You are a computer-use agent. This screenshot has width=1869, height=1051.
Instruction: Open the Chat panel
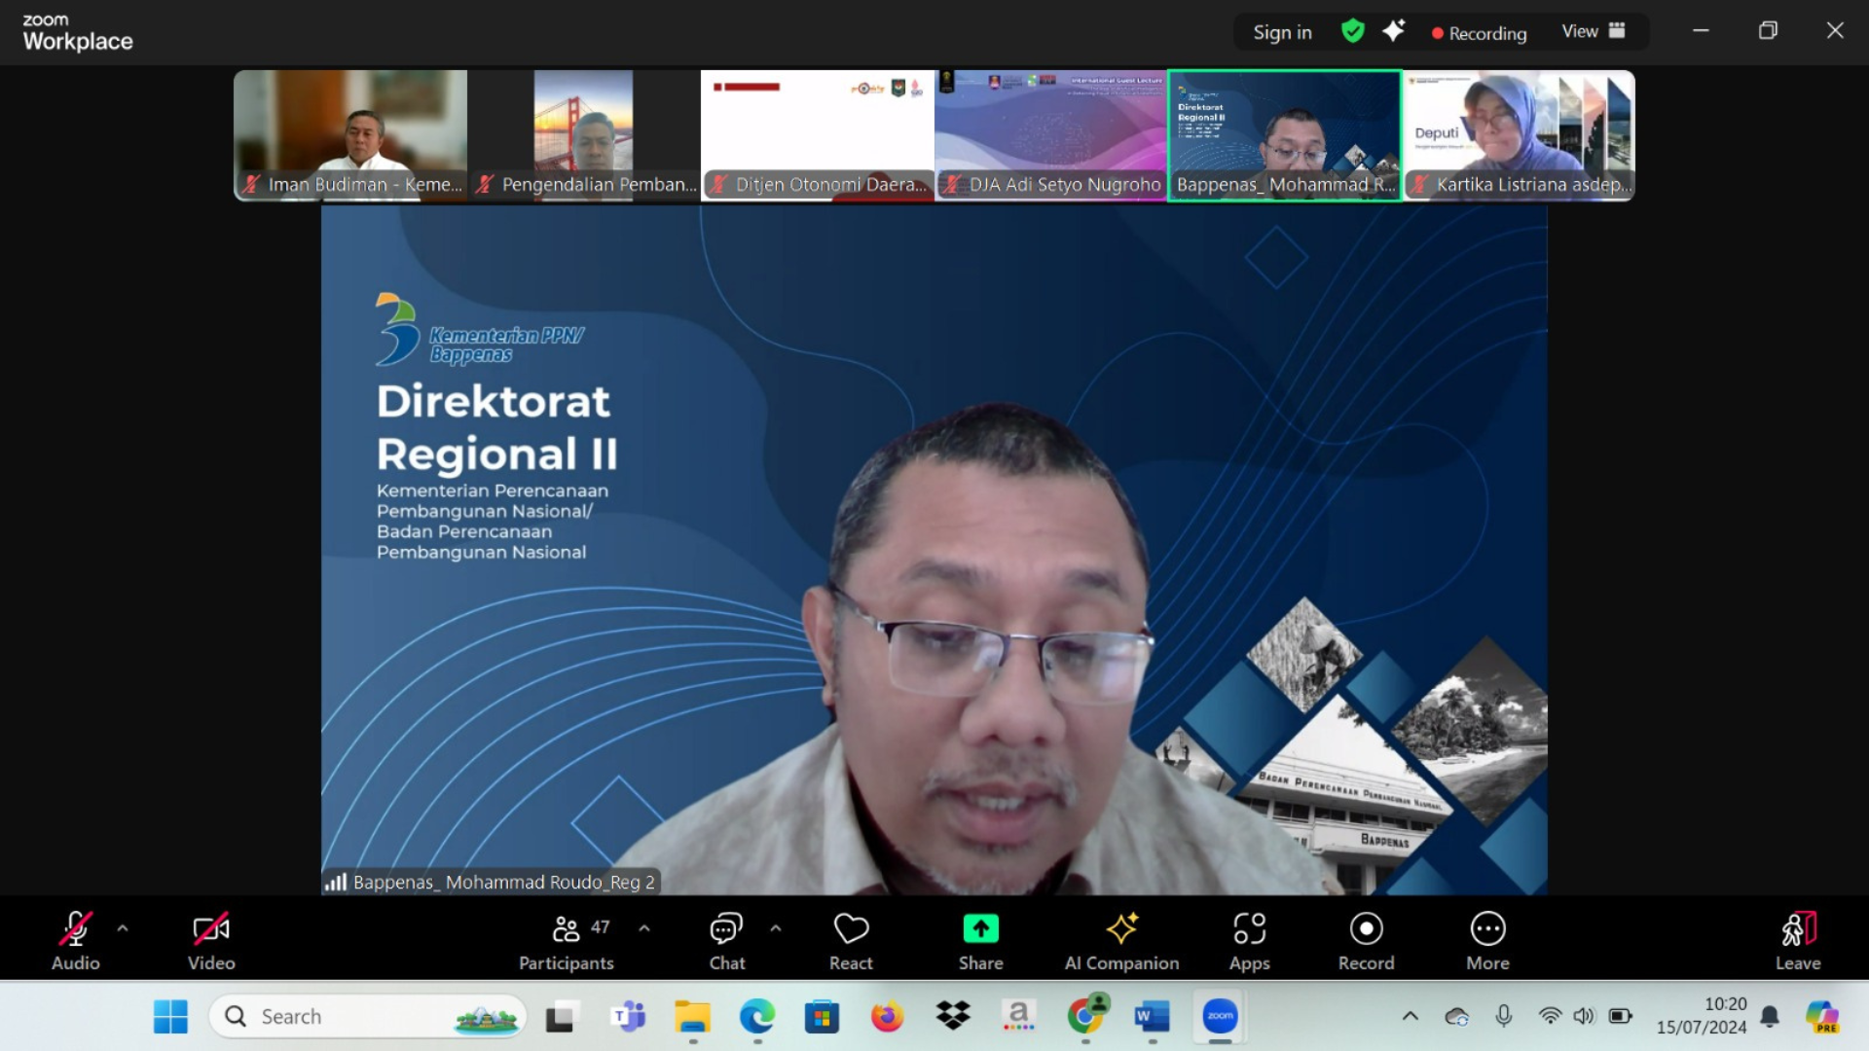coord(726,941)
